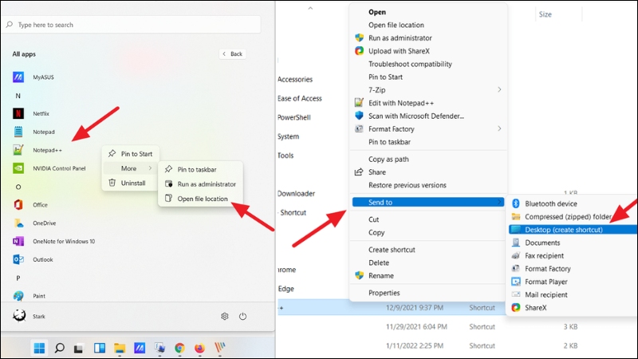Open Chrome icon on the taskbar
The width and height of the screenshot is (638, 359).
[x=179, y=348]
